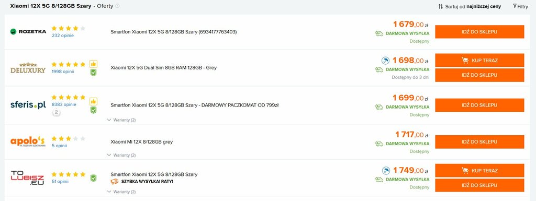Image resolution: width=536 pixels, height=201 pixels.
Task: Click the Deluxury yellow thumbs-up badge
Action: (93, 64)
